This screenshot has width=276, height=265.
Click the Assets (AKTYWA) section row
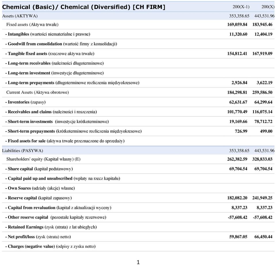point(138,16)
